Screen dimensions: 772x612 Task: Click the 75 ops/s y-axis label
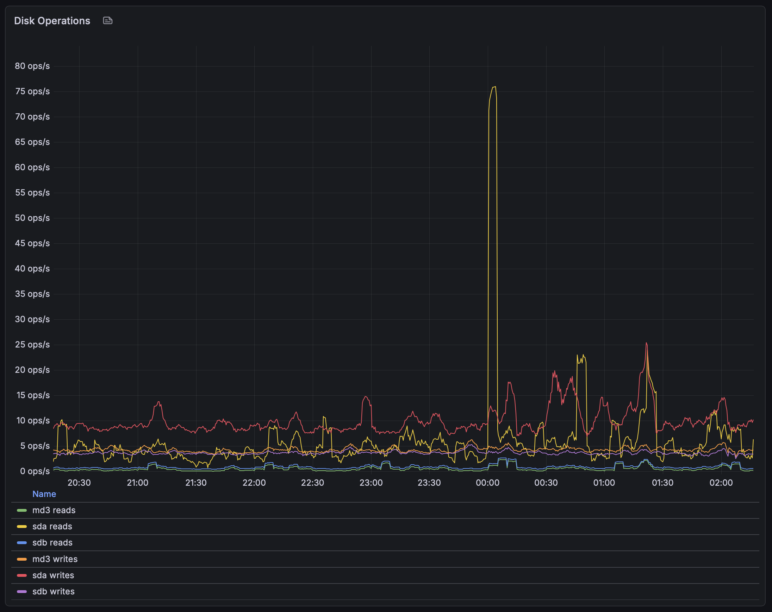click(32, 91)
